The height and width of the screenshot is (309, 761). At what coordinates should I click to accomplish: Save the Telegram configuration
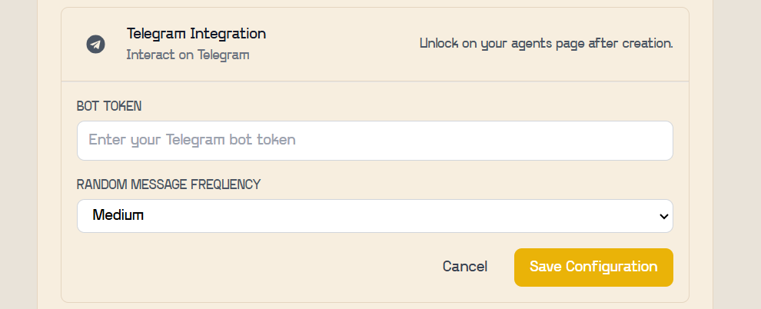[x=593, y=267]
